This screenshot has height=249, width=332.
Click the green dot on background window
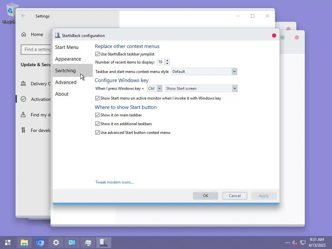(282, 38)
